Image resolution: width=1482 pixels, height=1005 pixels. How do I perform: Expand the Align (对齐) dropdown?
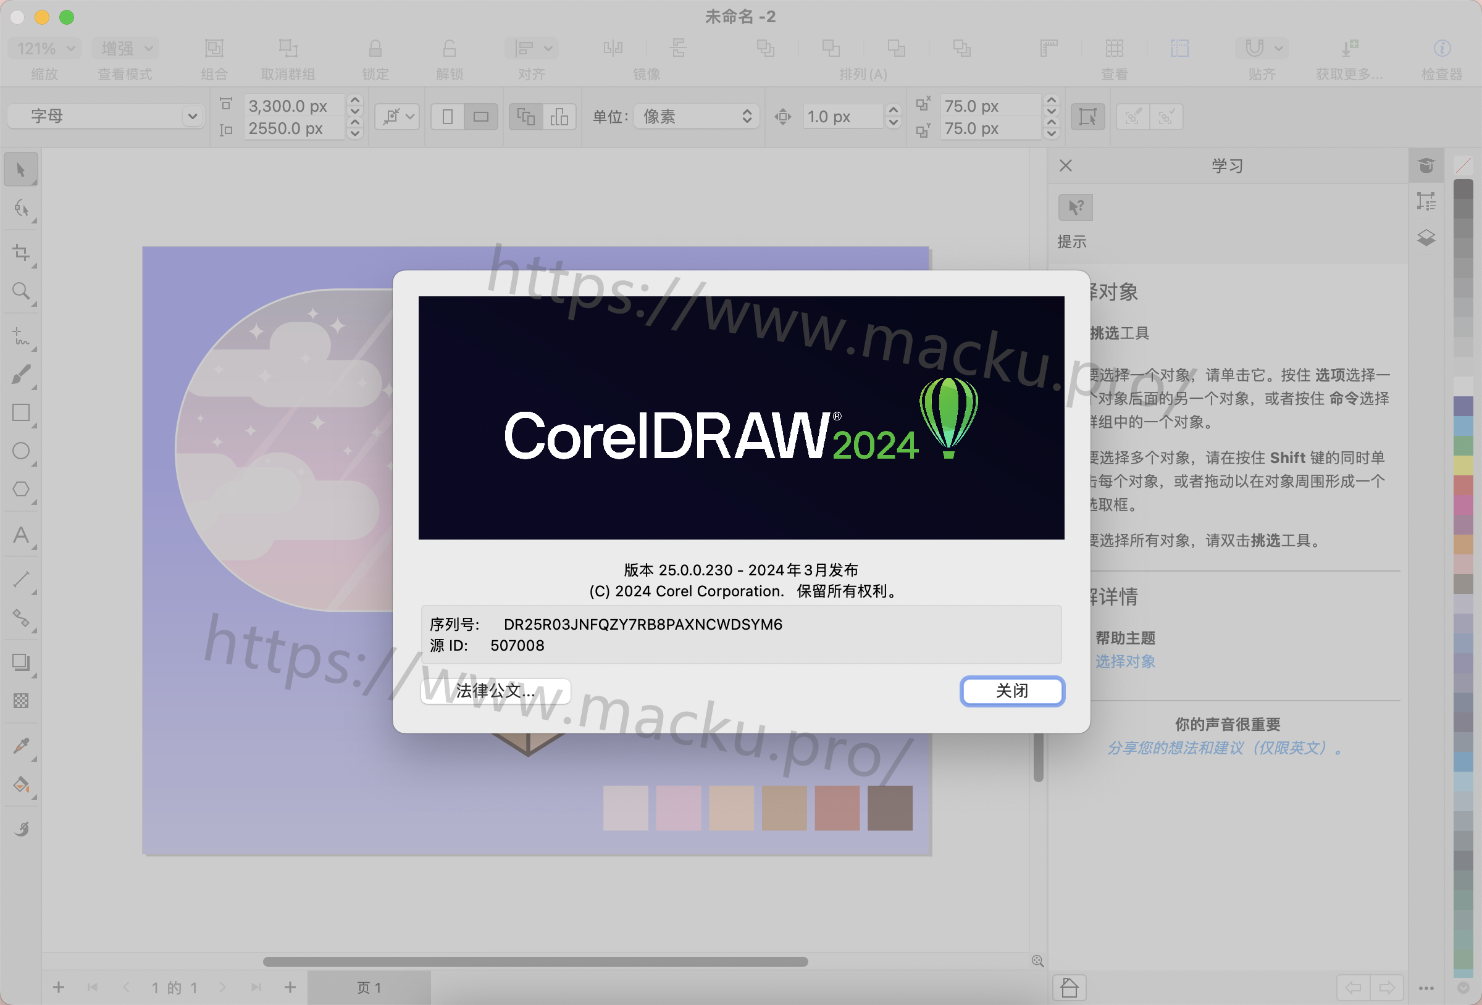(531, 49)
